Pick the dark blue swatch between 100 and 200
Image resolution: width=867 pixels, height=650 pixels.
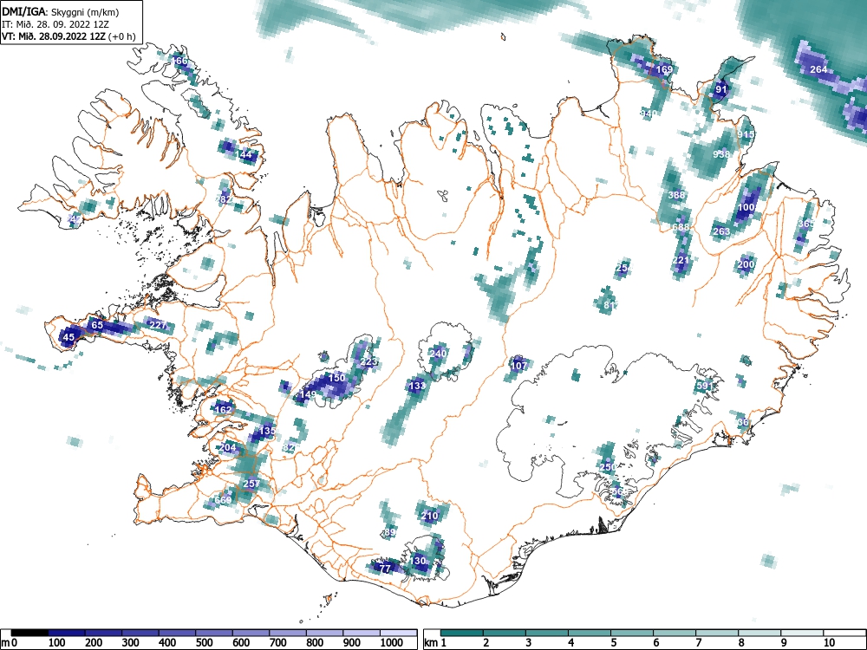(67, 633)
